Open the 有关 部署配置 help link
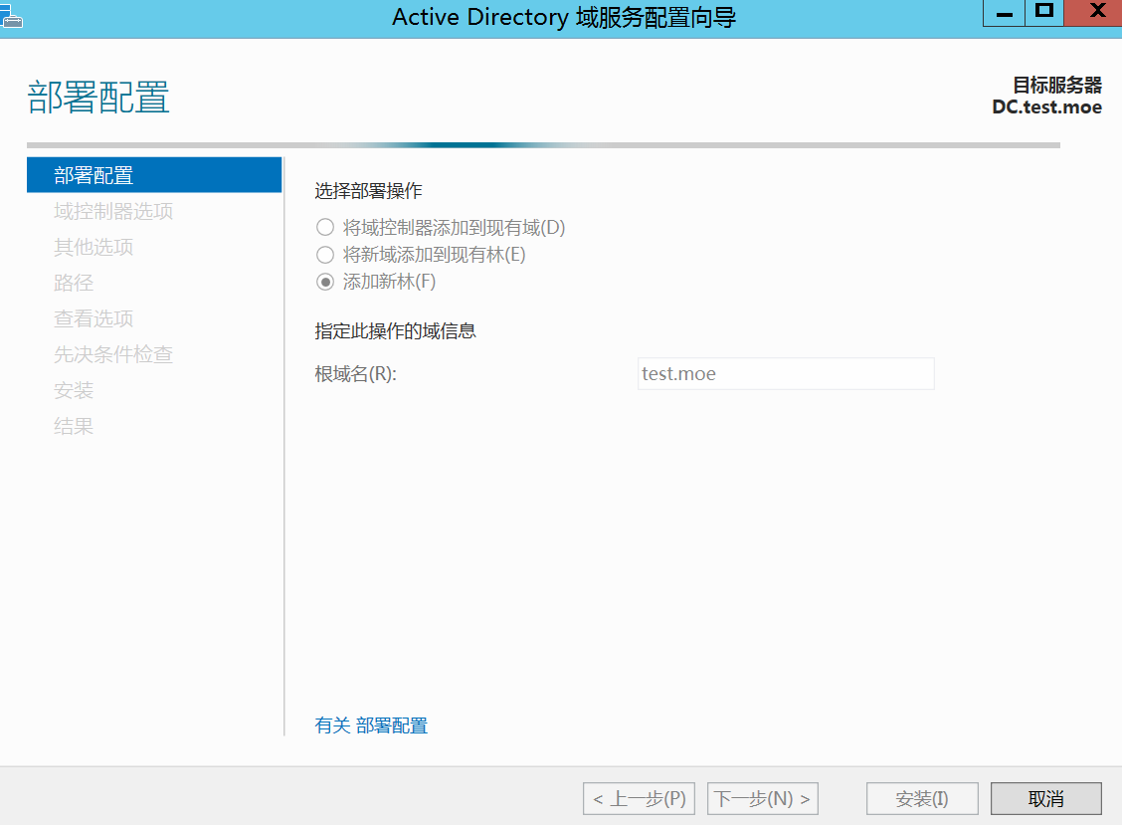This screenshot has height=825, width=1122. pyautogui.click(x=371, y=725)
